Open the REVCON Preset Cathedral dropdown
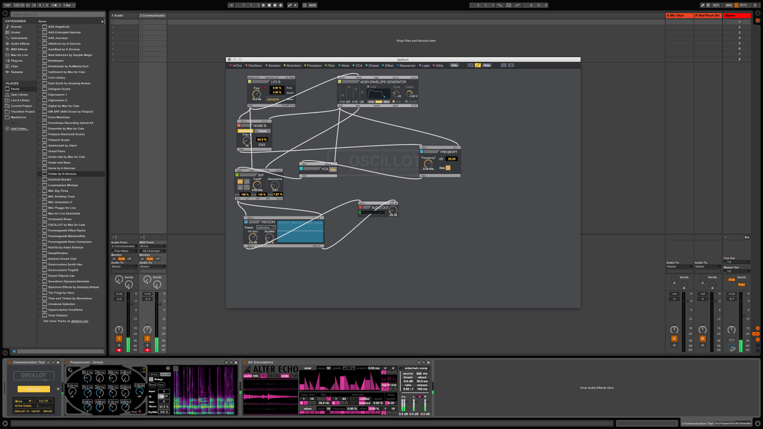The width and height of the screenshot is (763, 429). (x=266, y=227)
